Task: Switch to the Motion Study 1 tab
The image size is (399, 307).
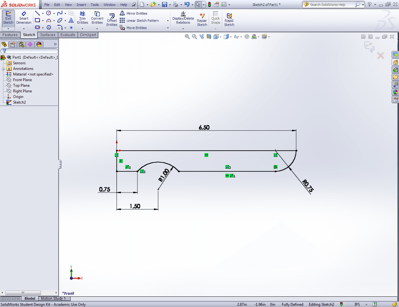Action: tap(53, 299)
